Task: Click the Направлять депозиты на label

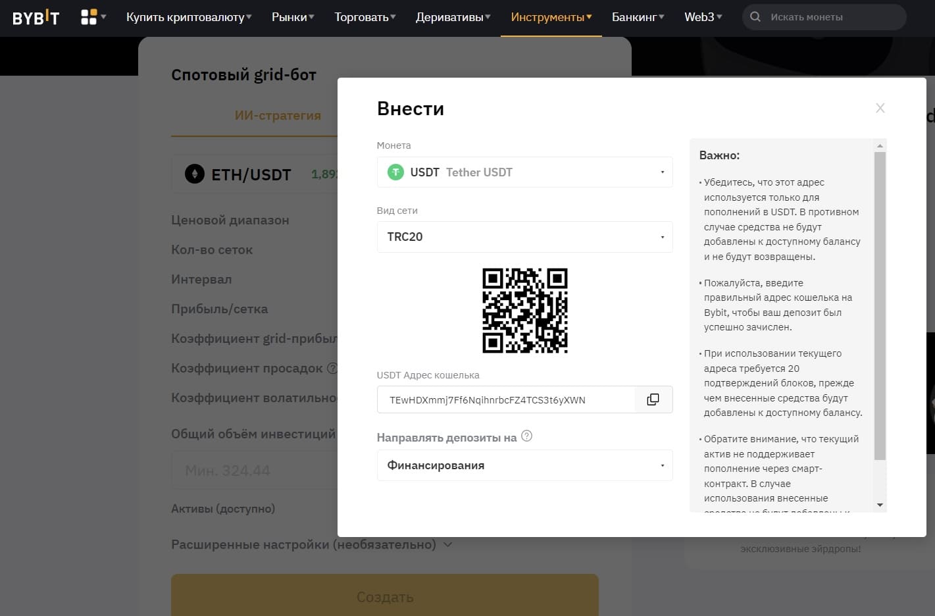Action: 447,438
